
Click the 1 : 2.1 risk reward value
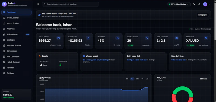(x=161, y=41)
